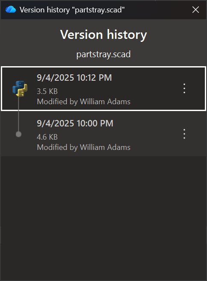Click the 3.5 KB file size label
The image size is (207, 281).
(x=47, y=91)
